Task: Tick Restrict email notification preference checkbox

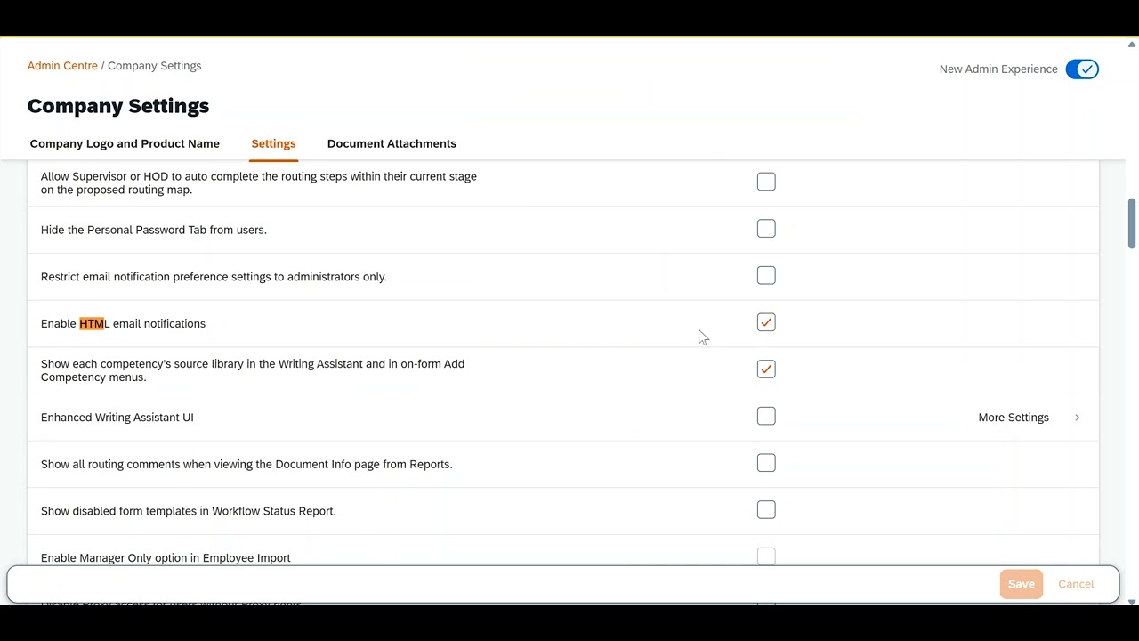Action: click(x=766, y=276)
